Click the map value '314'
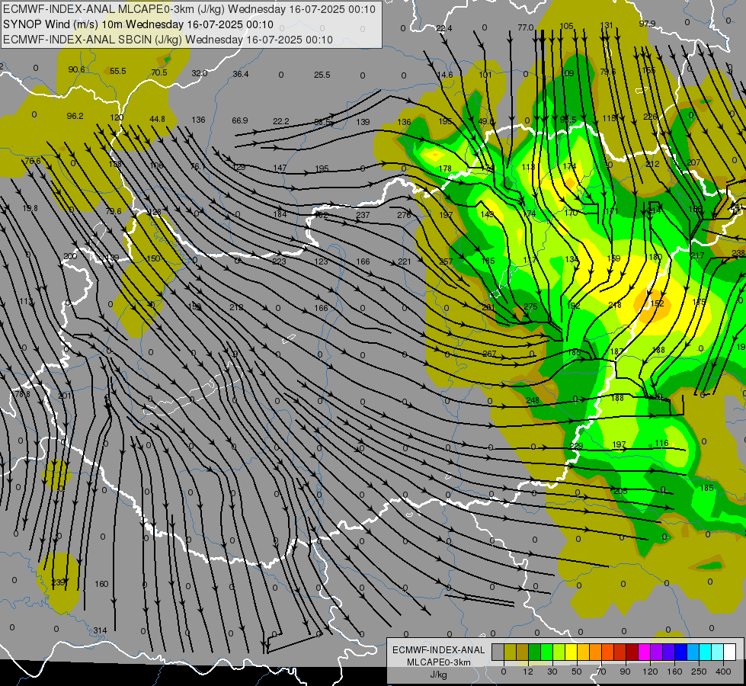The image size is (746, 686). pyautogui.click(x=100, y=630)
